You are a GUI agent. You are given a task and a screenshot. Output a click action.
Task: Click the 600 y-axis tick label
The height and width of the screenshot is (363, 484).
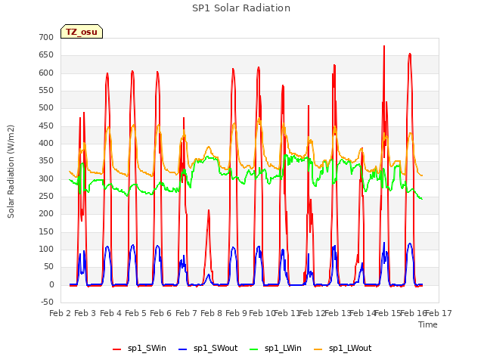(46, 73)
